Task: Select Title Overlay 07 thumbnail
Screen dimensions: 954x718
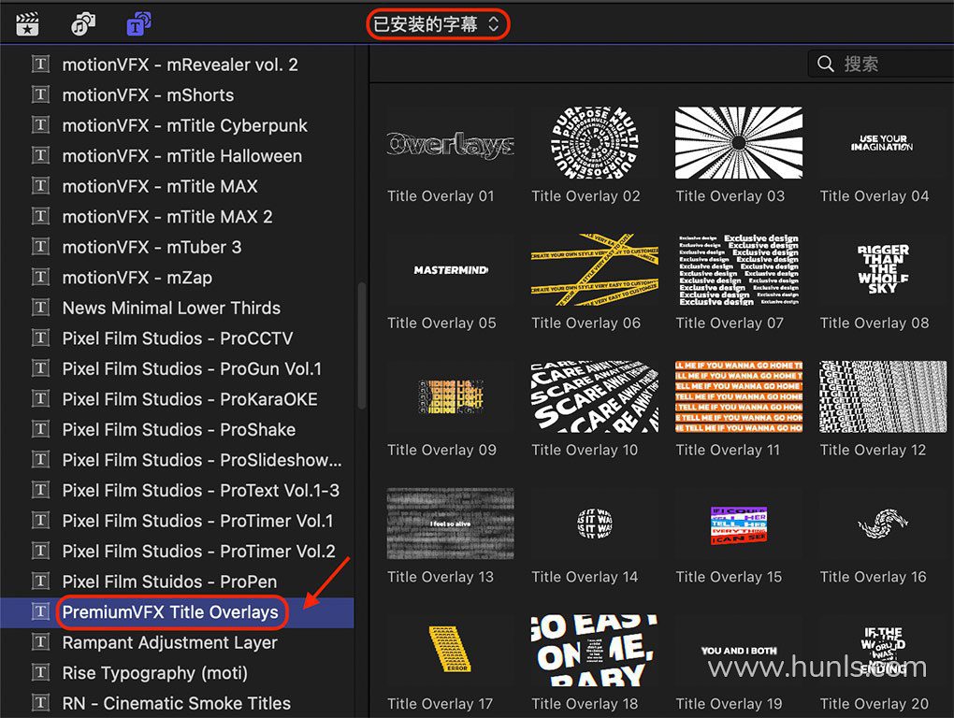Action: 739,270
